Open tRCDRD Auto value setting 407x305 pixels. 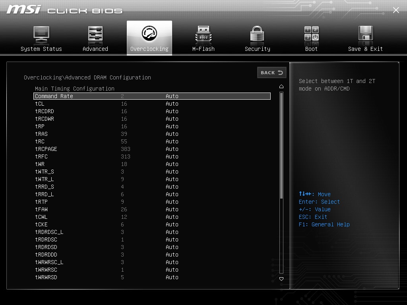(172, 111)
